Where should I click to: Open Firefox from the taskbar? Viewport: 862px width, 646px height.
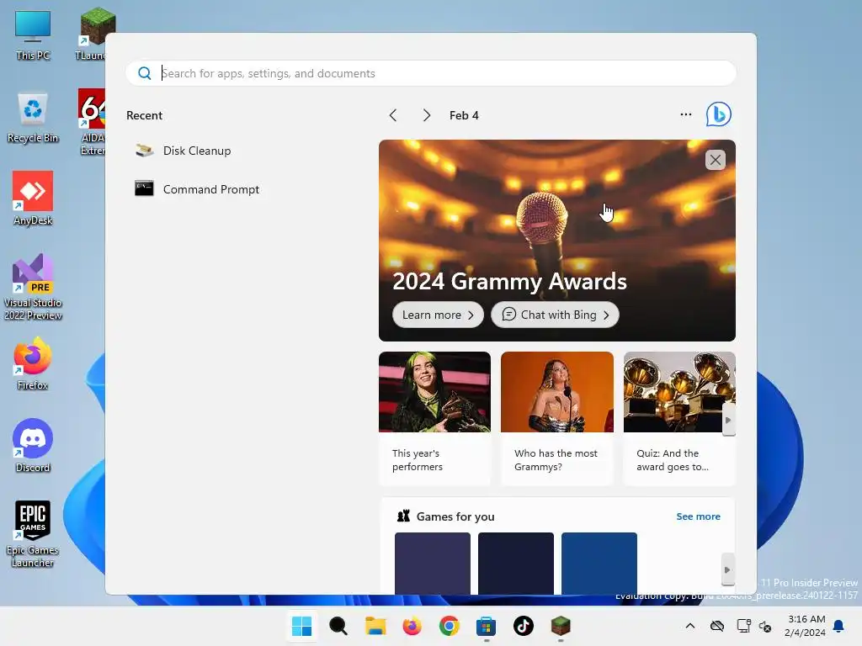click(412, 626)
